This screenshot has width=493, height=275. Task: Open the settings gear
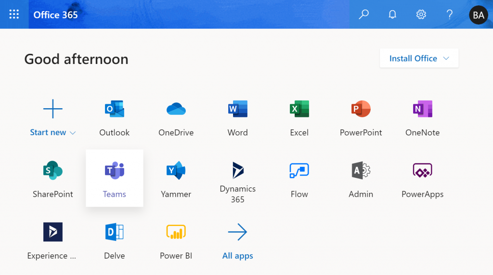(421, 14)
